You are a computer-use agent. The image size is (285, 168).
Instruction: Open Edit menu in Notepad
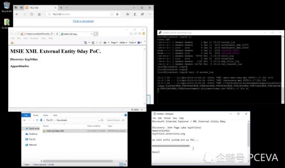(x=160, y=118)
